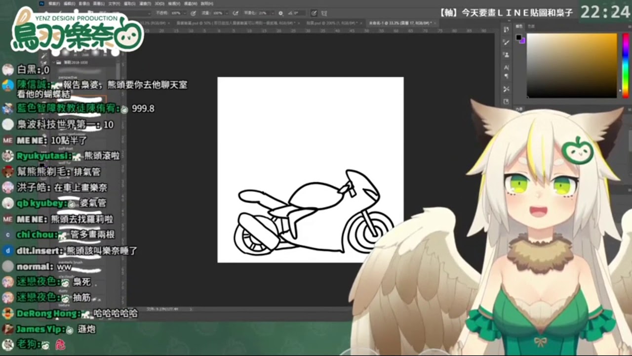Open the 視窗(W) Window menu

(x=191, y=3)
